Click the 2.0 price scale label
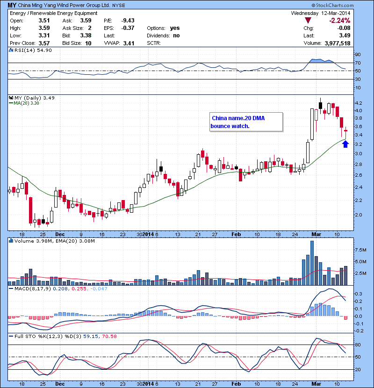The width and height of the screenshot is (374, 388). (359, 215)
